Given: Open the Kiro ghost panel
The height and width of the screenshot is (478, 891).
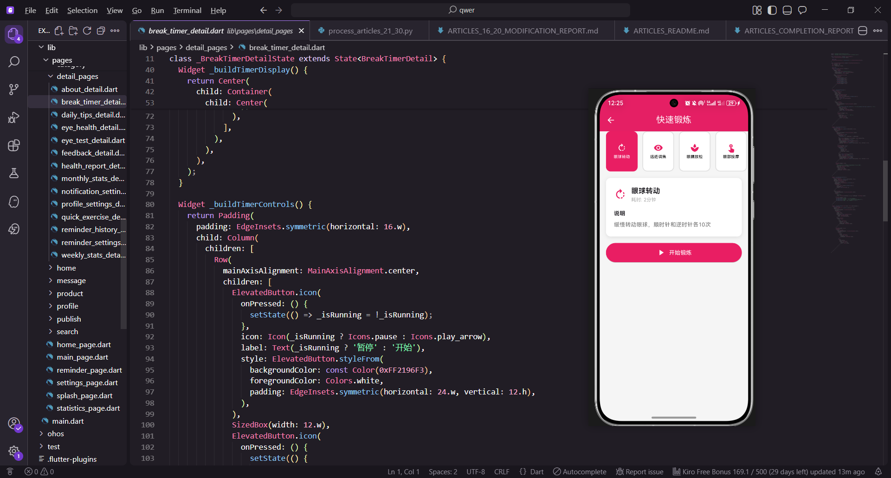Looking at the screenshot, I should tap(14, 201).
